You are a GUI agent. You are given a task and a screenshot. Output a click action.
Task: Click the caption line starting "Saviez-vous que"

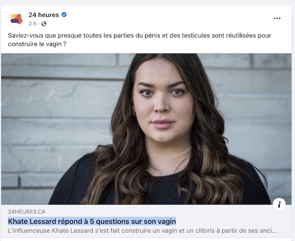[x=140, y=35]
